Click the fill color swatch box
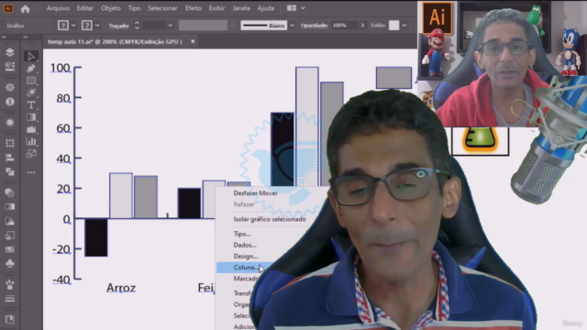 point(63,26)
